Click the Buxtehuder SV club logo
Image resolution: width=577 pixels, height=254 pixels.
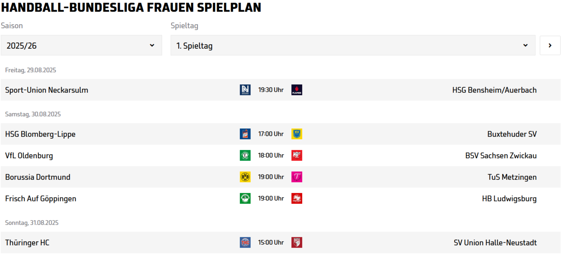tap(297, 134)
